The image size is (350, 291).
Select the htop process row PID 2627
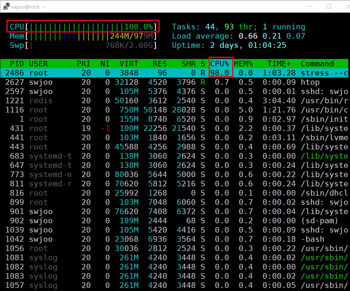[x=174, y=82]
